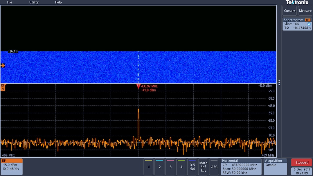The width and height of the screenshot is (313, 176).
Task: Open the Math Ref Bus add menu
Action: [x=203, y=167]
